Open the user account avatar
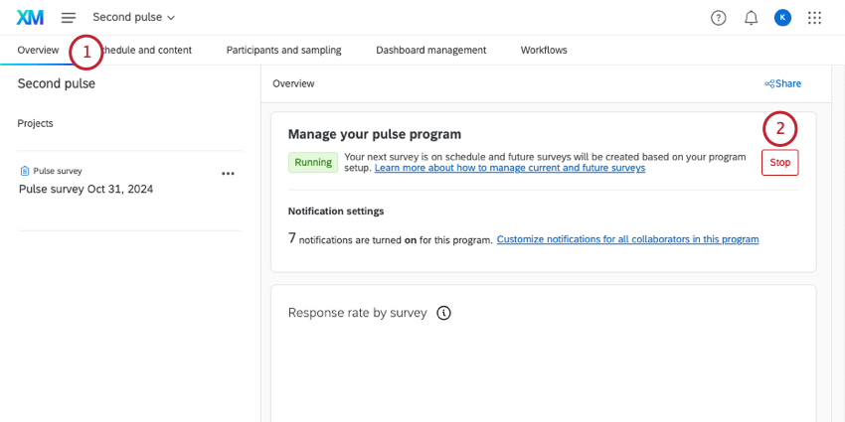Screen dimensions: 845x422 coord(782,18)
